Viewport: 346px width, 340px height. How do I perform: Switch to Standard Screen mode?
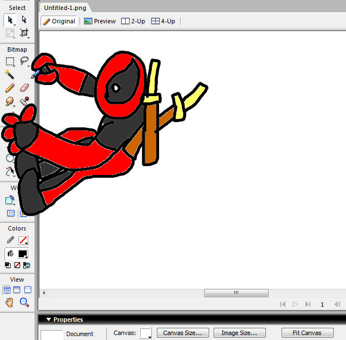[x=7, y=290]
